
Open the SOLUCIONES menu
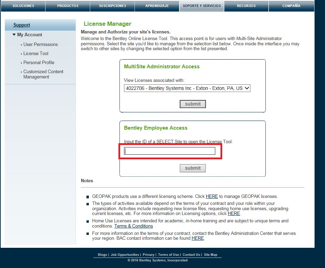coord(23,6)
